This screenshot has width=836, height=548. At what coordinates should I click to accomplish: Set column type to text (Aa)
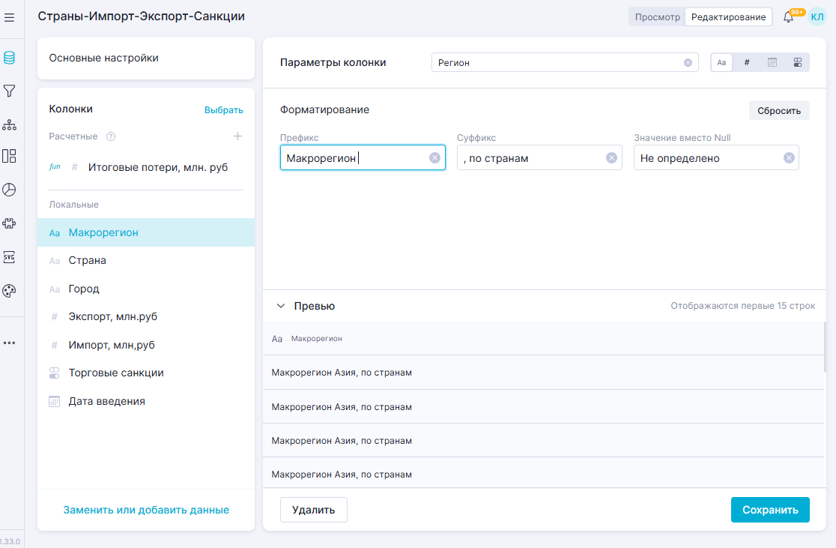tap(721, 63)
